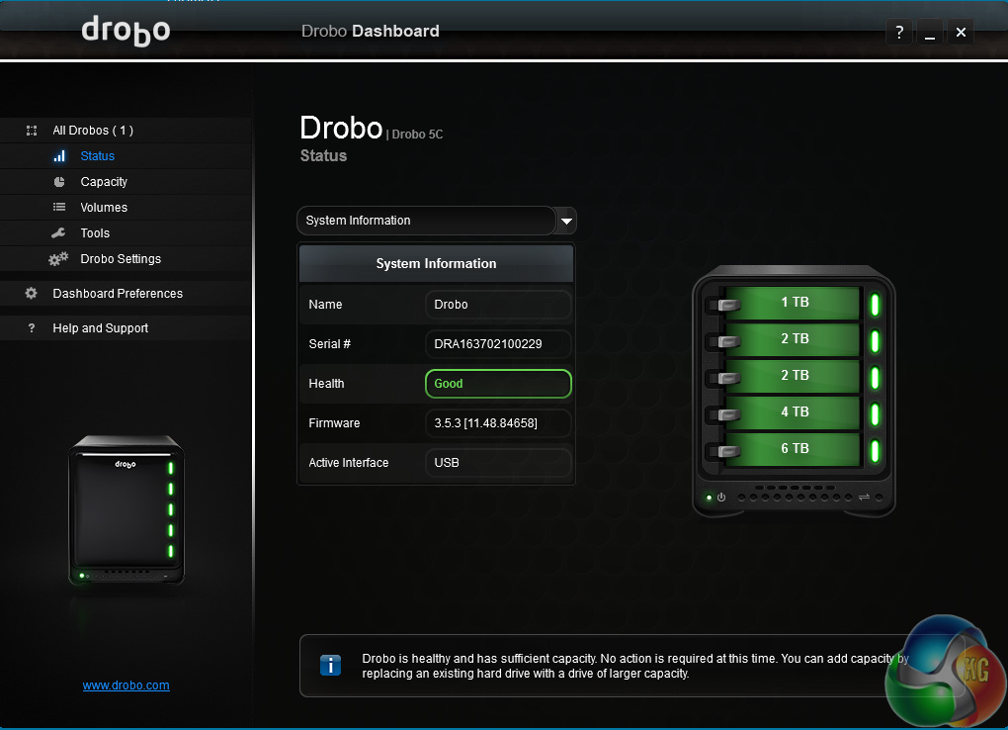
Task: Visit the www.drobo.com link
Action: 126,685
